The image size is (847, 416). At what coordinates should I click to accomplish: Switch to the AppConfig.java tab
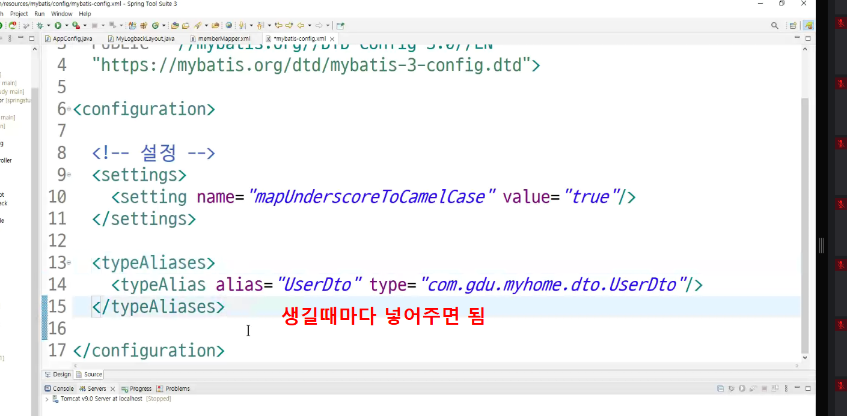click(68, 38)
